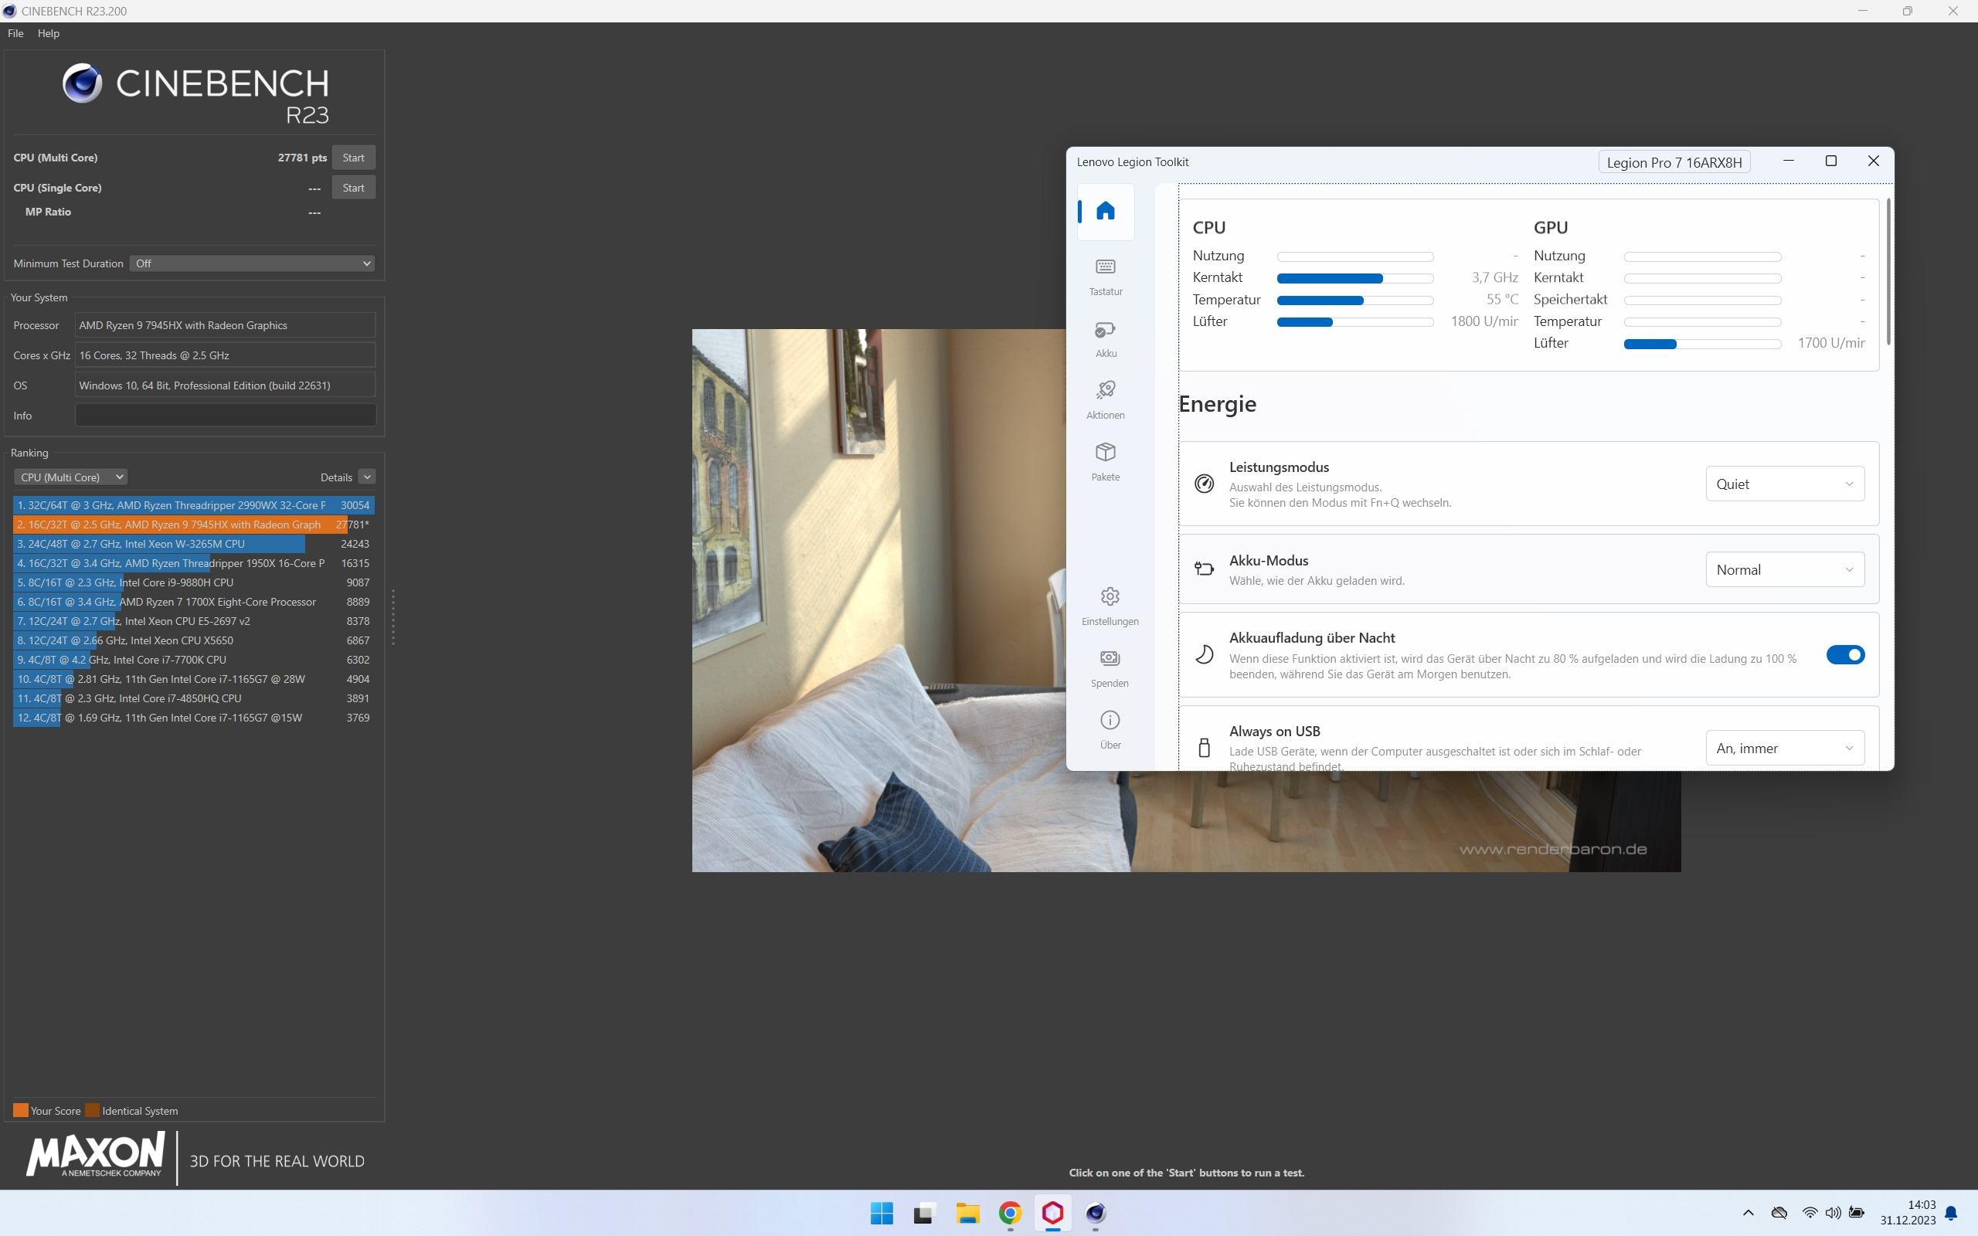Screen dimensions: 1978x1236
Task: Click the Akku-Modus battery icon
Action: click(1204, 569)
